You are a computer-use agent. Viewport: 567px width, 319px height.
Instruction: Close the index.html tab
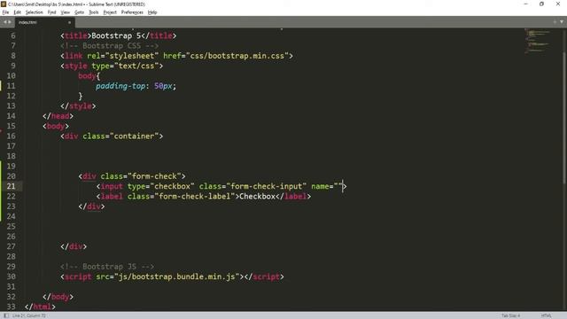click(x=69, y=22)
